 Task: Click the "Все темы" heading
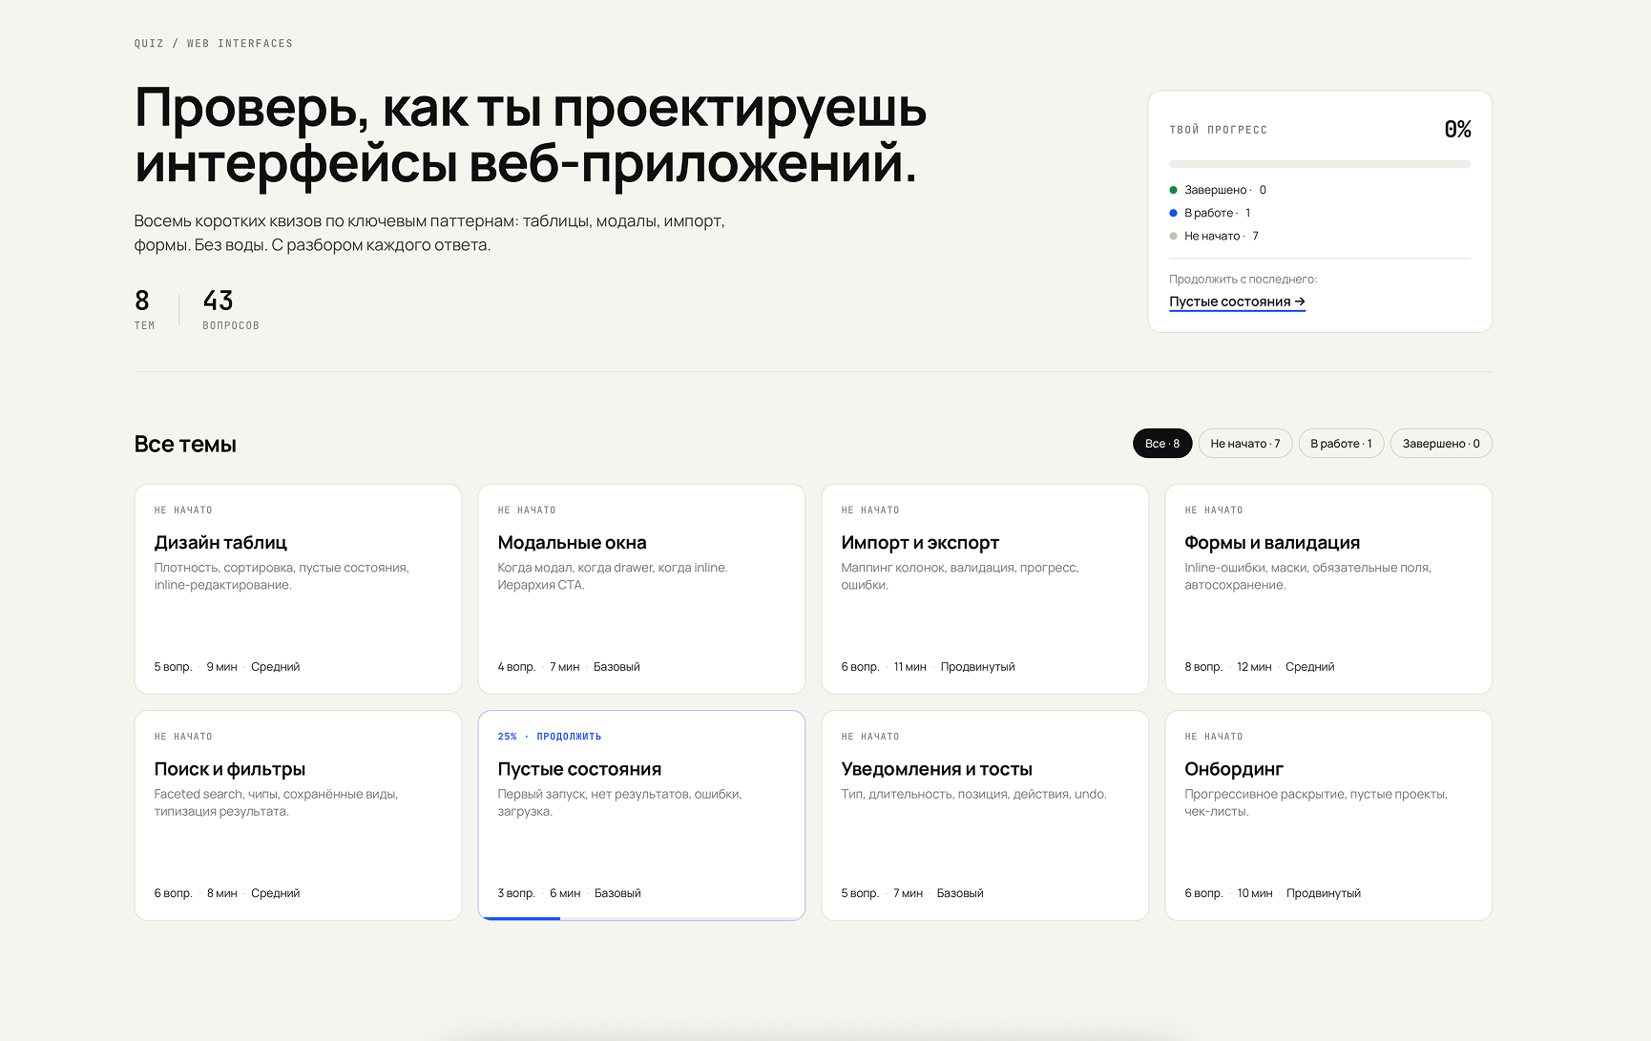click(185, 445)
